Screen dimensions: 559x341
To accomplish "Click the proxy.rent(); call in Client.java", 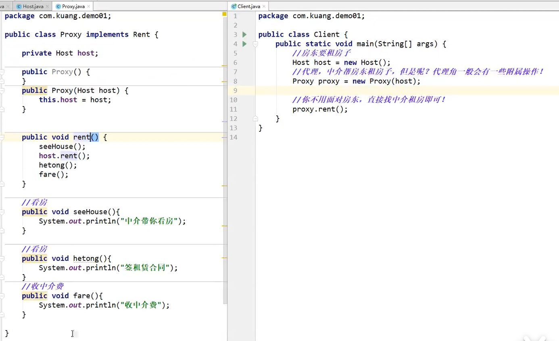I will click(x=320, y=109).
